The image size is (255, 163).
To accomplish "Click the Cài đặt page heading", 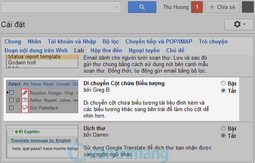I will [13, 25].
